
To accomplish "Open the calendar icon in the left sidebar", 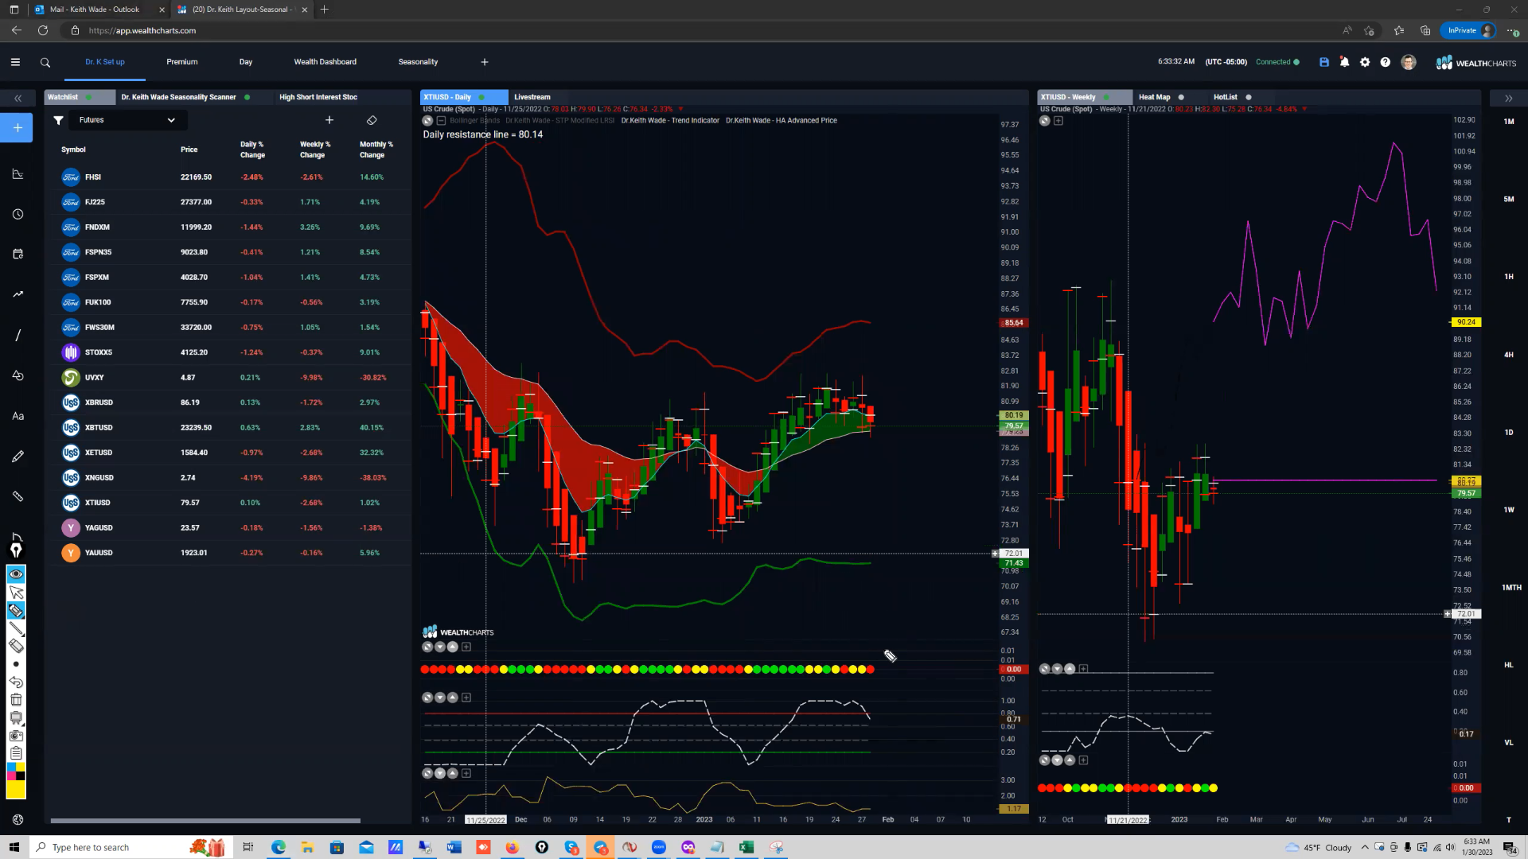I will (18, 254).
